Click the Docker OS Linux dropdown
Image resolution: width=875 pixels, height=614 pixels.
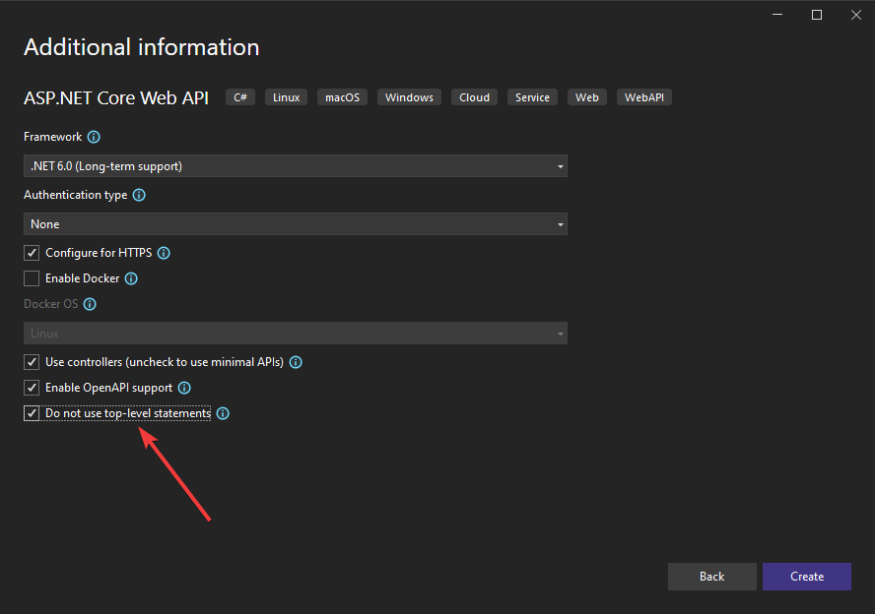pyautogui.click(x=296, y=334)
